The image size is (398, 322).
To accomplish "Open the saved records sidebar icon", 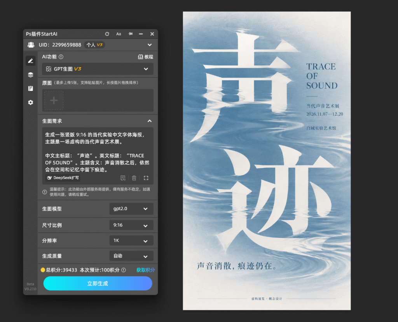I will coord(30,88).
